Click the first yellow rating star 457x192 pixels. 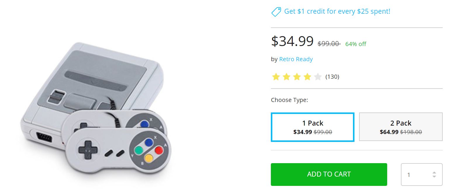276,77
